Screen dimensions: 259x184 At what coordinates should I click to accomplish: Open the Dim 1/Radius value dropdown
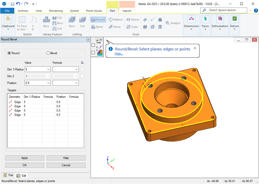click(48, 69)
